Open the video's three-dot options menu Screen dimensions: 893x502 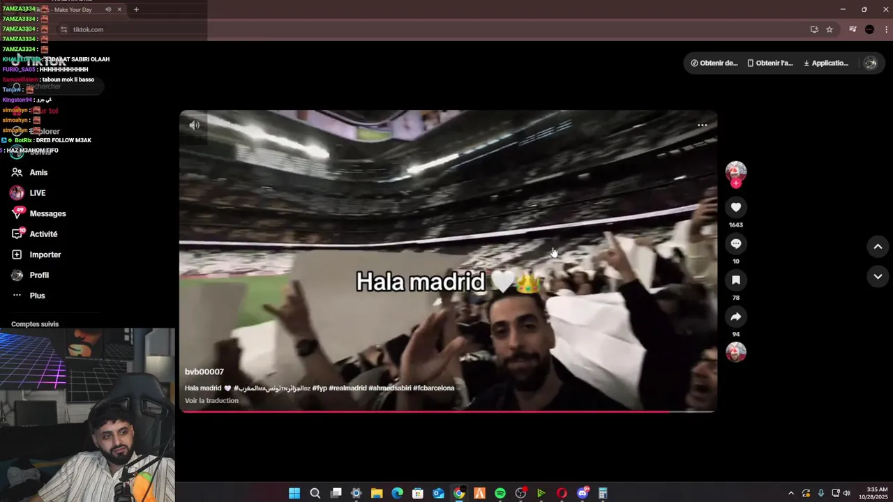pos(703,125)
